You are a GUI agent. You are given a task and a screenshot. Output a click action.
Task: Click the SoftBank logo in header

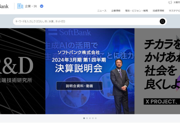(4, 6)
